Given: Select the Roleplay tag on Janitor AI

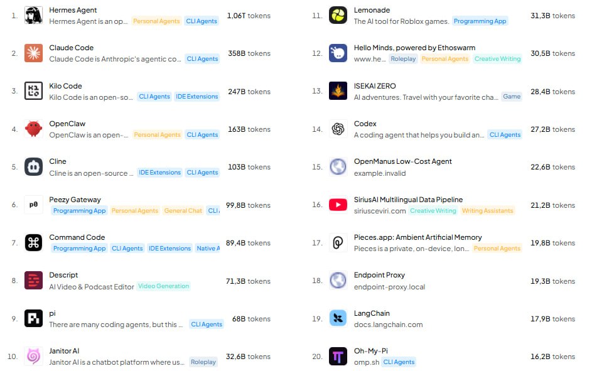Looking at the screenshot, I should [x=203, y=362].
